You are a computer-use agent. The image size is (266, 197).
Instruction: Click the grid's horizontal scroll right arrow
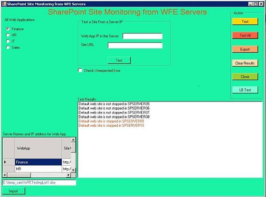tap(69, 175)
